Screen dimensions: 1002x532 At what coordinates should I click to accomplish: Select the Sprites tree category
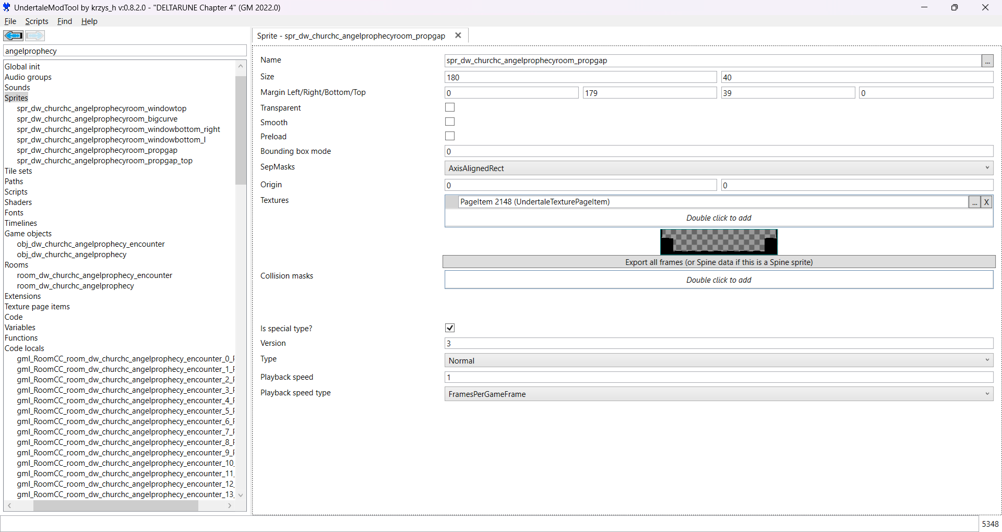(x=16, y=98)
